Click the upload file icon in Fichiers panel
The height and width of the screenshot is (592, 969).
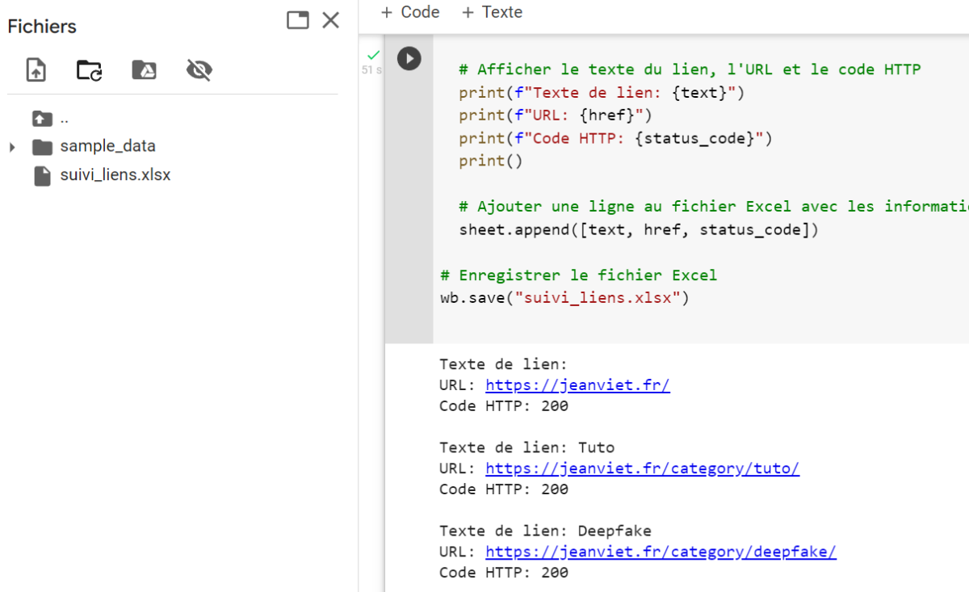point(36,70)
